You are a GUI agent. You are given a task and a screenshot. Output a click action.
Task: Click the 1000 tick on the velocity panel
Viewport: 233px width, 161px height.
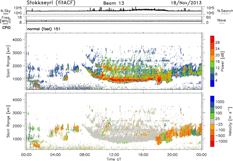[x=17, y=139]
